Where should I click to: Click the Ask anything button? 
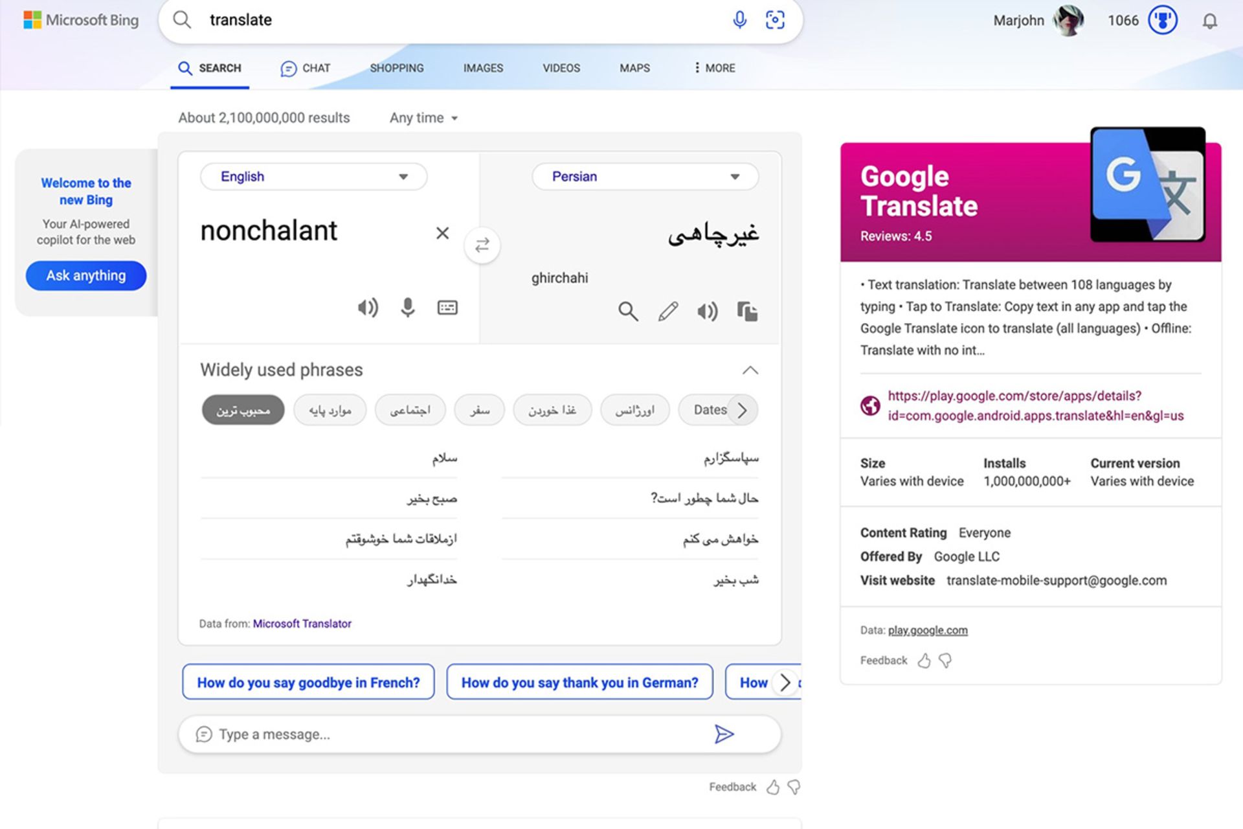[86, 276]
